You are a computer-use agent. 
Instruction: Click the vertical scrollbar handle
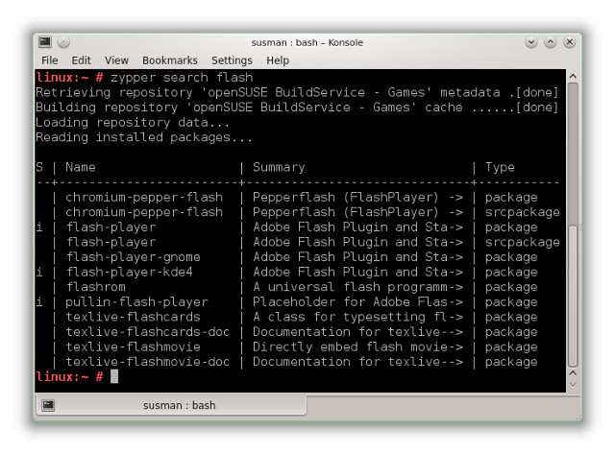click(573, 296)
